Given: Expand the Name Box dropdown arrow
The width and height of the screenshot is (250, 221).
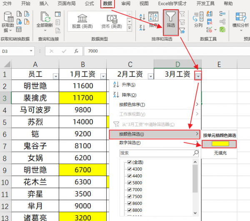Looking at the screenshot, I should [31, 51].
